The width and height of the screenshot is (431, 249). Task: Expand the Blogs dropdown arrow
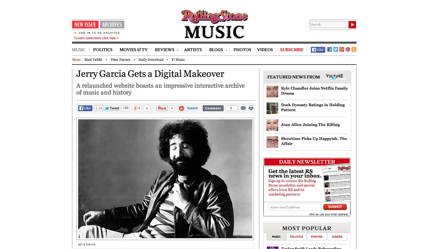[226, 50]
